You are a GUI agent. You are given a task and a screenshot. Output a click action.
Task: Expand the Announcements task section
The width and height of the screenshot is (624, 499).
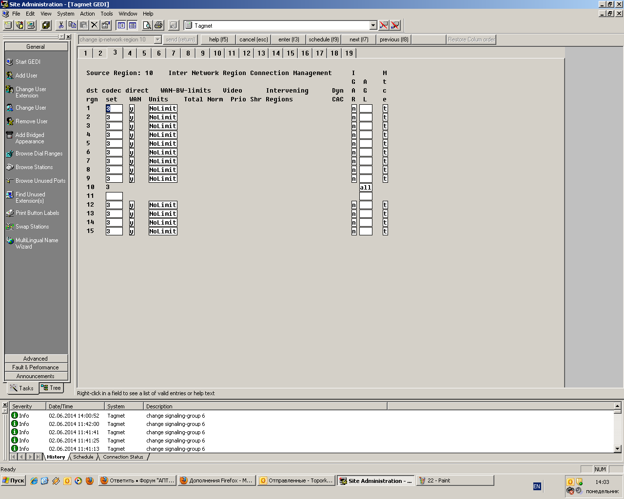tap(36, 376)
